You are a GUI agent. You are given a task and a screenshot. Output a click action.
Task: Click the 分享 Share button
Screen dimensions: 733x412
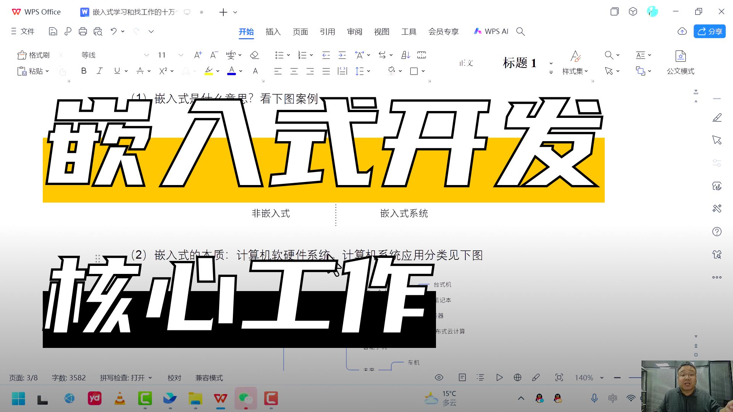tap(709, 32)
